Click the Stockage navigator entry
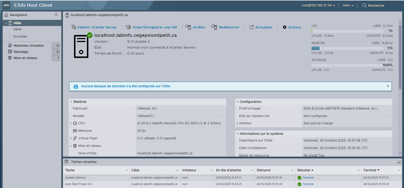 click(21, 52)
